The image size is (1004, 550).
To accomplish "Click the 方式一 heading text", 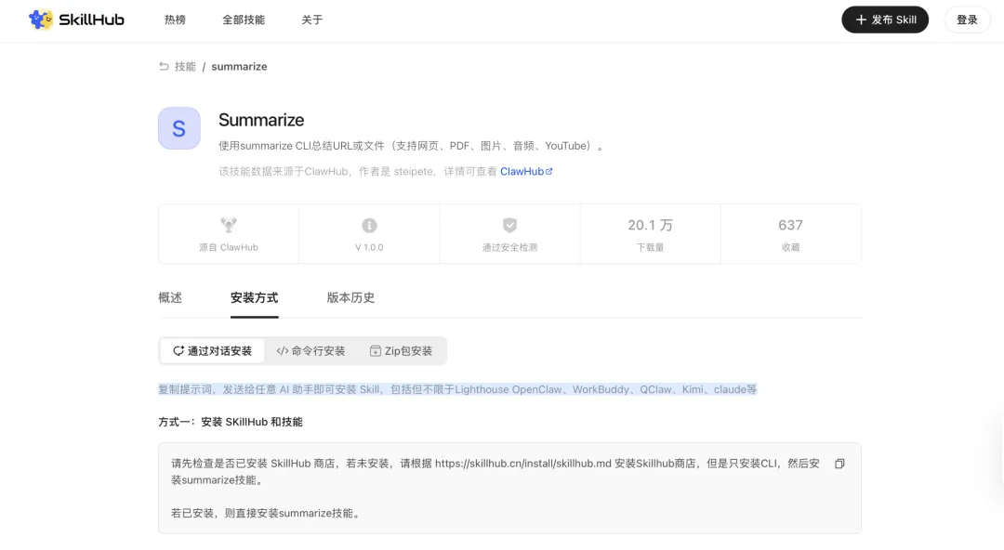I will click(231, 422).
